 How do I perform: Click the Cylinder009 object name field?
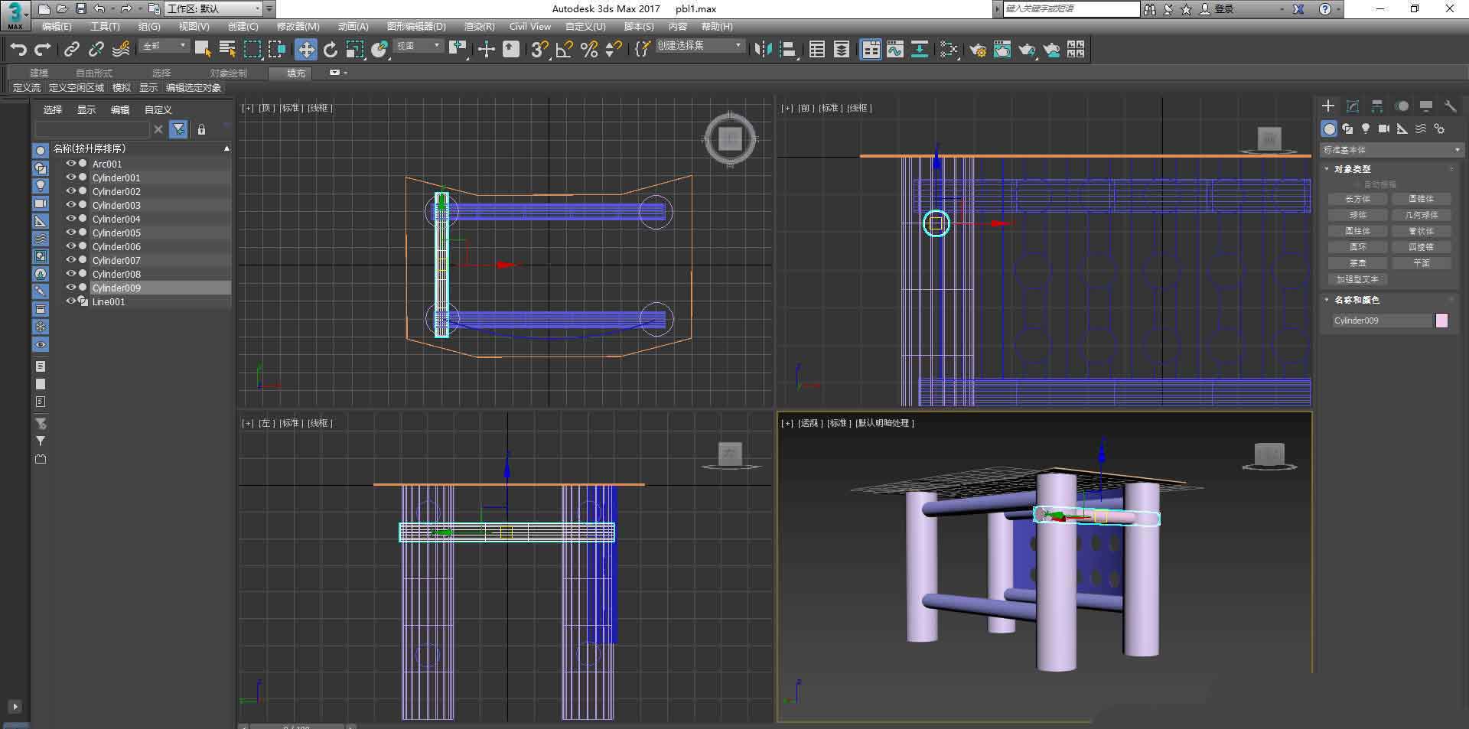[x=1382, y=321]
